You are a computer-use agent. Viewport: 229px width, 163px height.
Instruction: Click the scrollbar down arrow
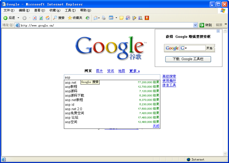click(x=225, y=153)
